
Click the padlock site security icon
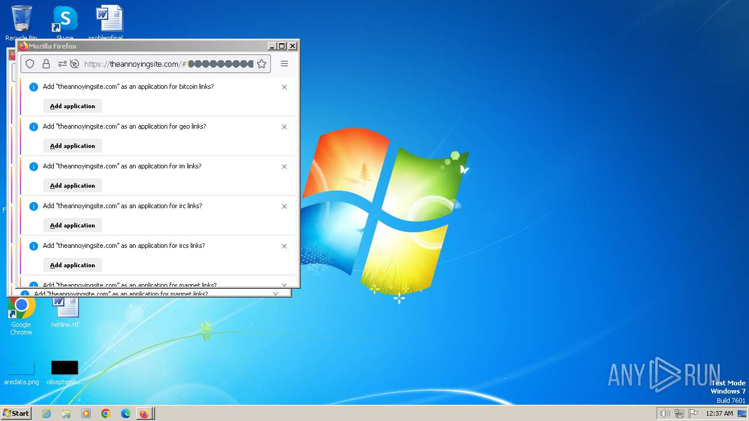point(46,64)
